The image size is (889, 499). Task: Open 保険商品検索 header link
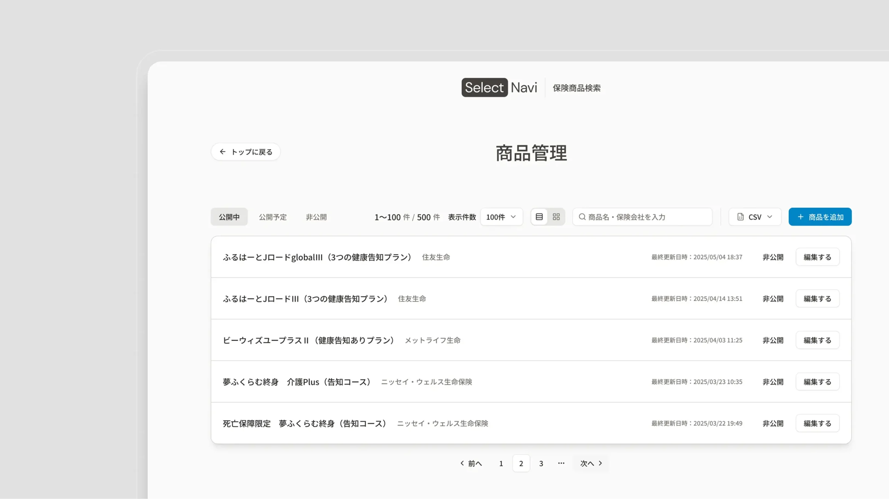point(576,88)
